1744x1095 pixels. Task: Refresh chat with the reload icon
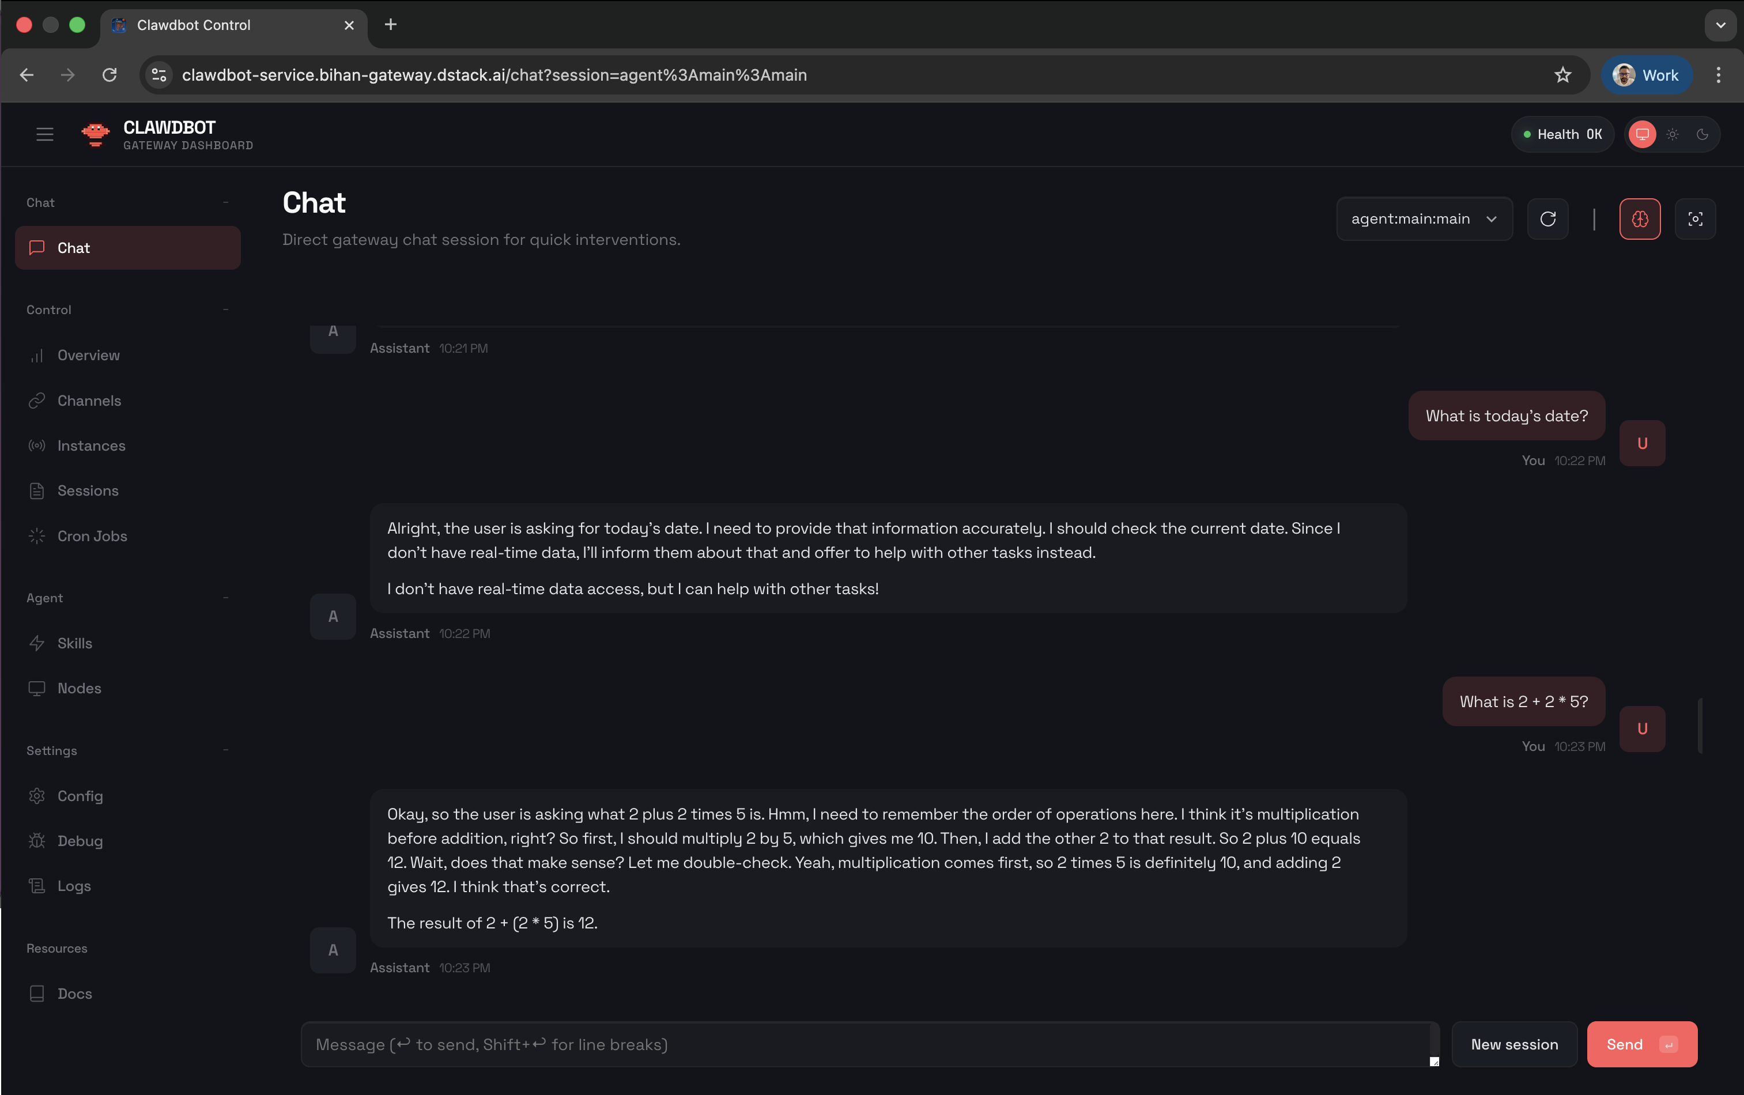click(x=1547, y=218)
